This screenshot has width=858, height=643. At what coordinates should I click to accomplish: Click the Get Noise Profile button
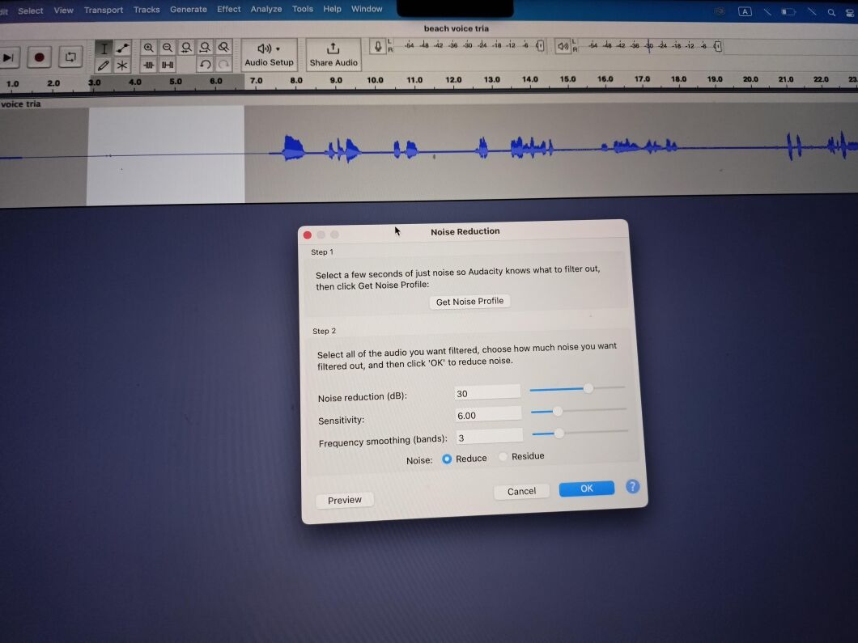[469, 301]
